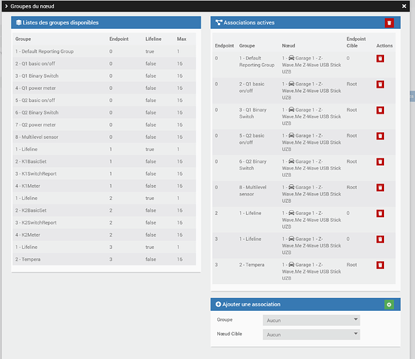Image resolution: width=415 pixels, height=359 pixels.
Task: Click the Ajouter une association panel title
Action: 251,304
